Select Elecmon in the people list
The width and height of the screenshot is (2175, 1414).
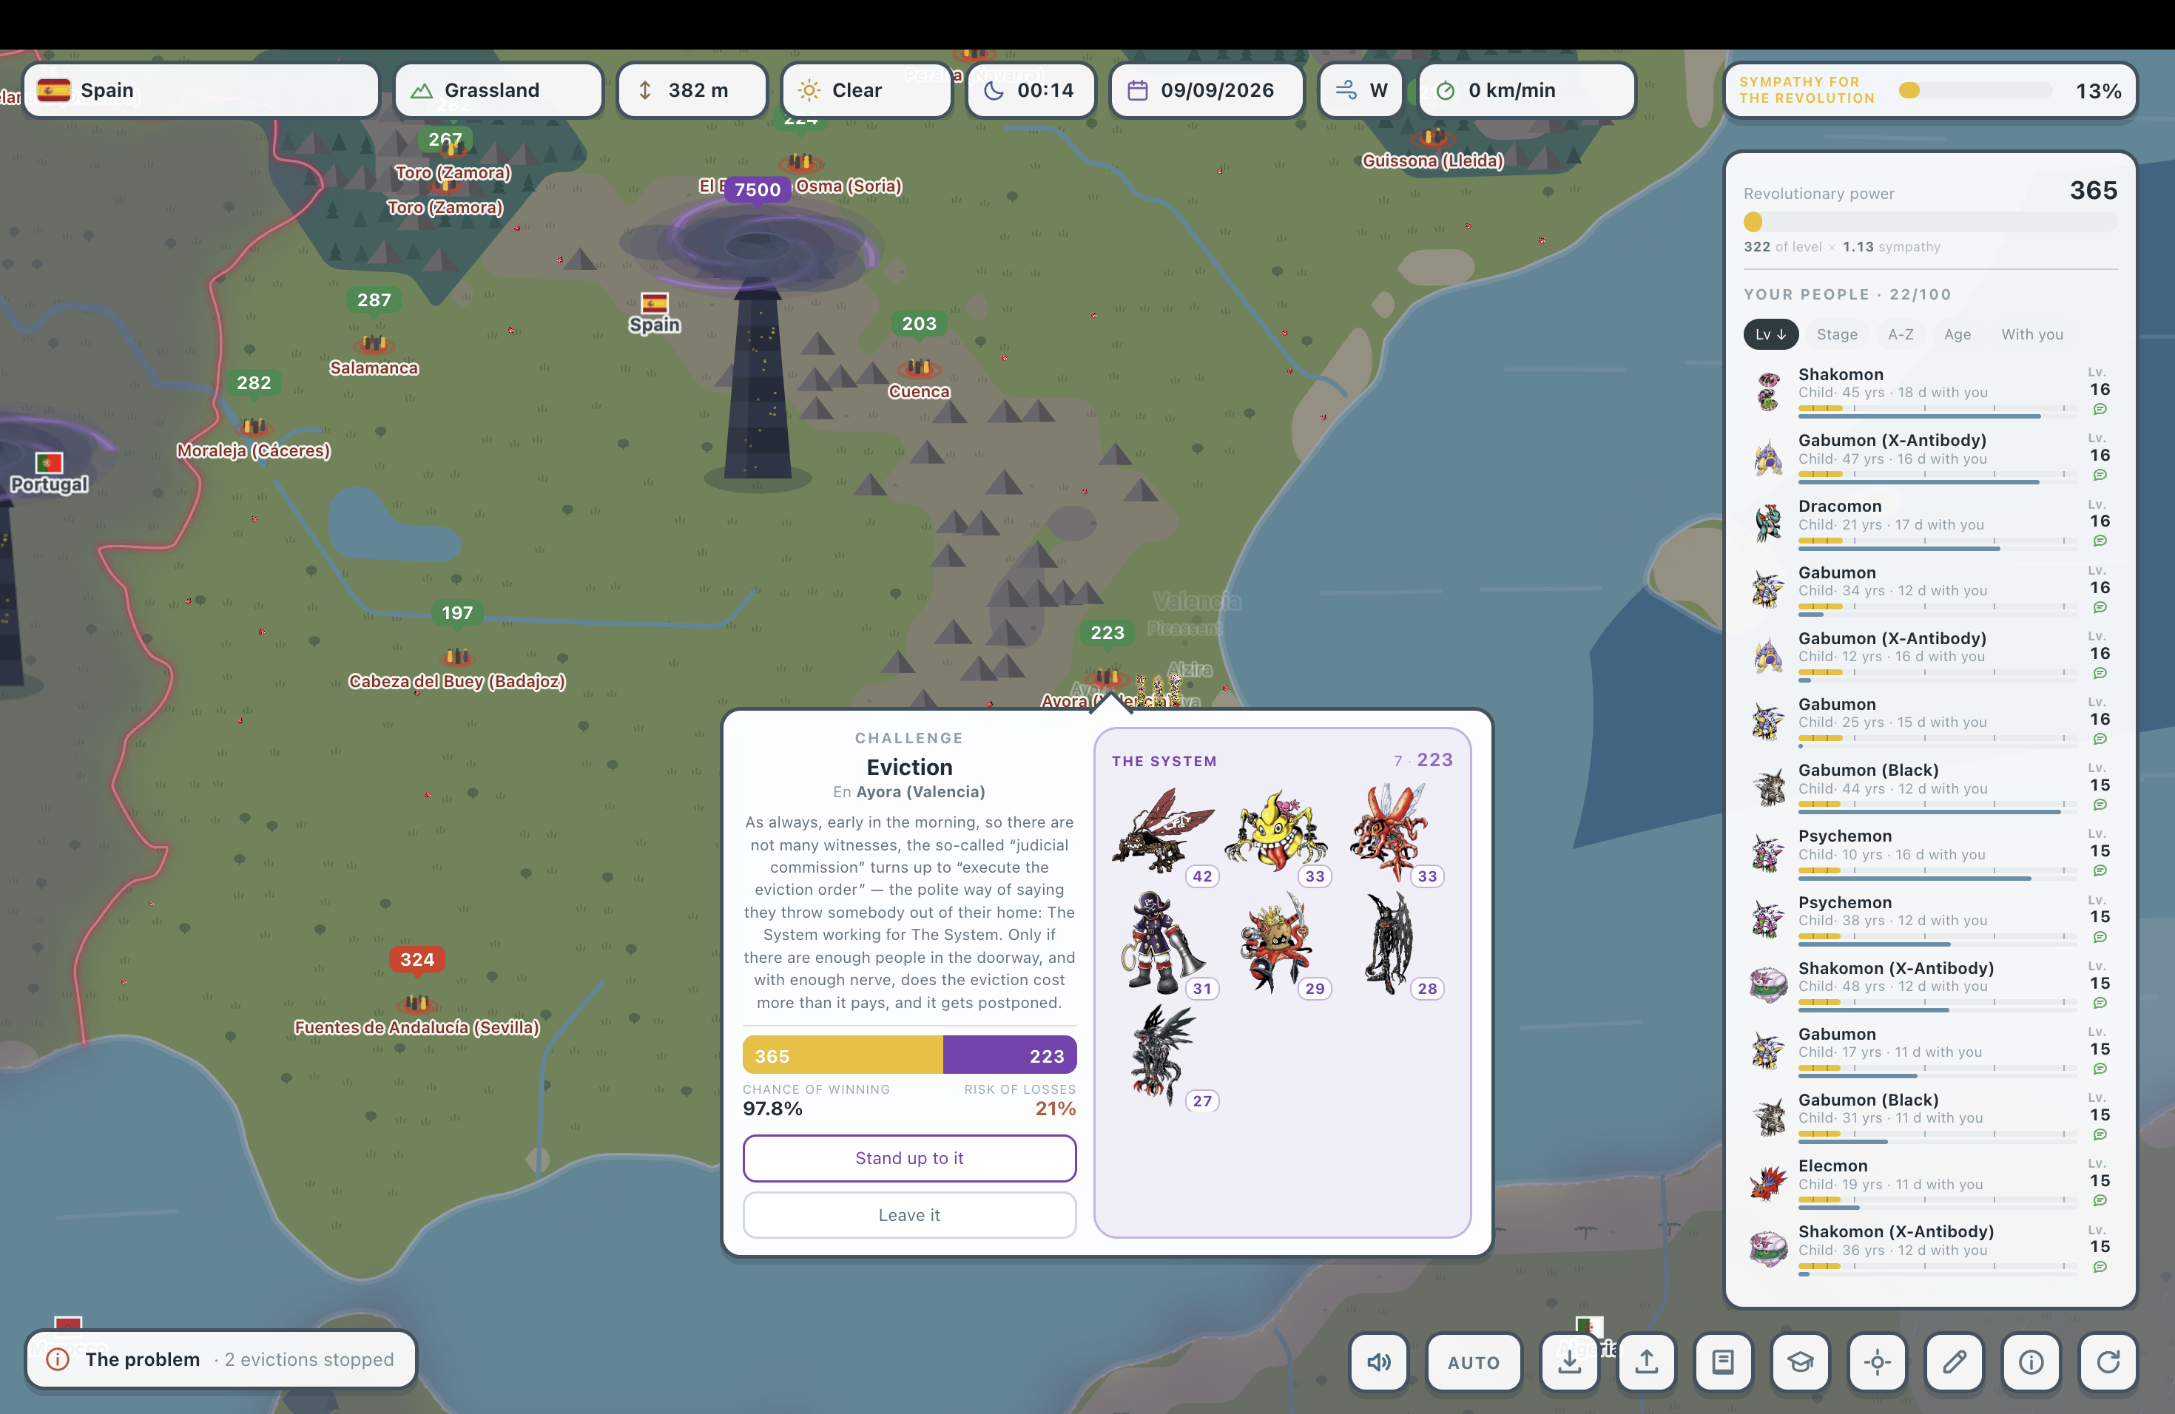(1930, 1183)
